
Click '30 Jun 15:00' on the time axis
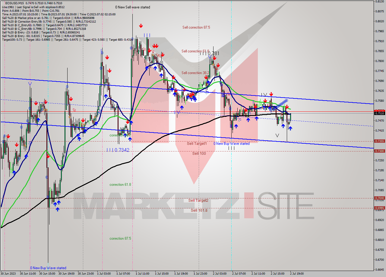tap(48, 274)
